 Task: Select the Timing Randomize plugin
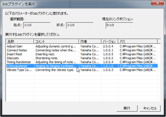click(x=82, y=62)
